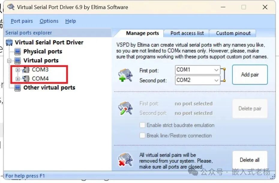The image size is (279, 183).
Task: Click the COM3 port connector icon
Action: point(26,70)
